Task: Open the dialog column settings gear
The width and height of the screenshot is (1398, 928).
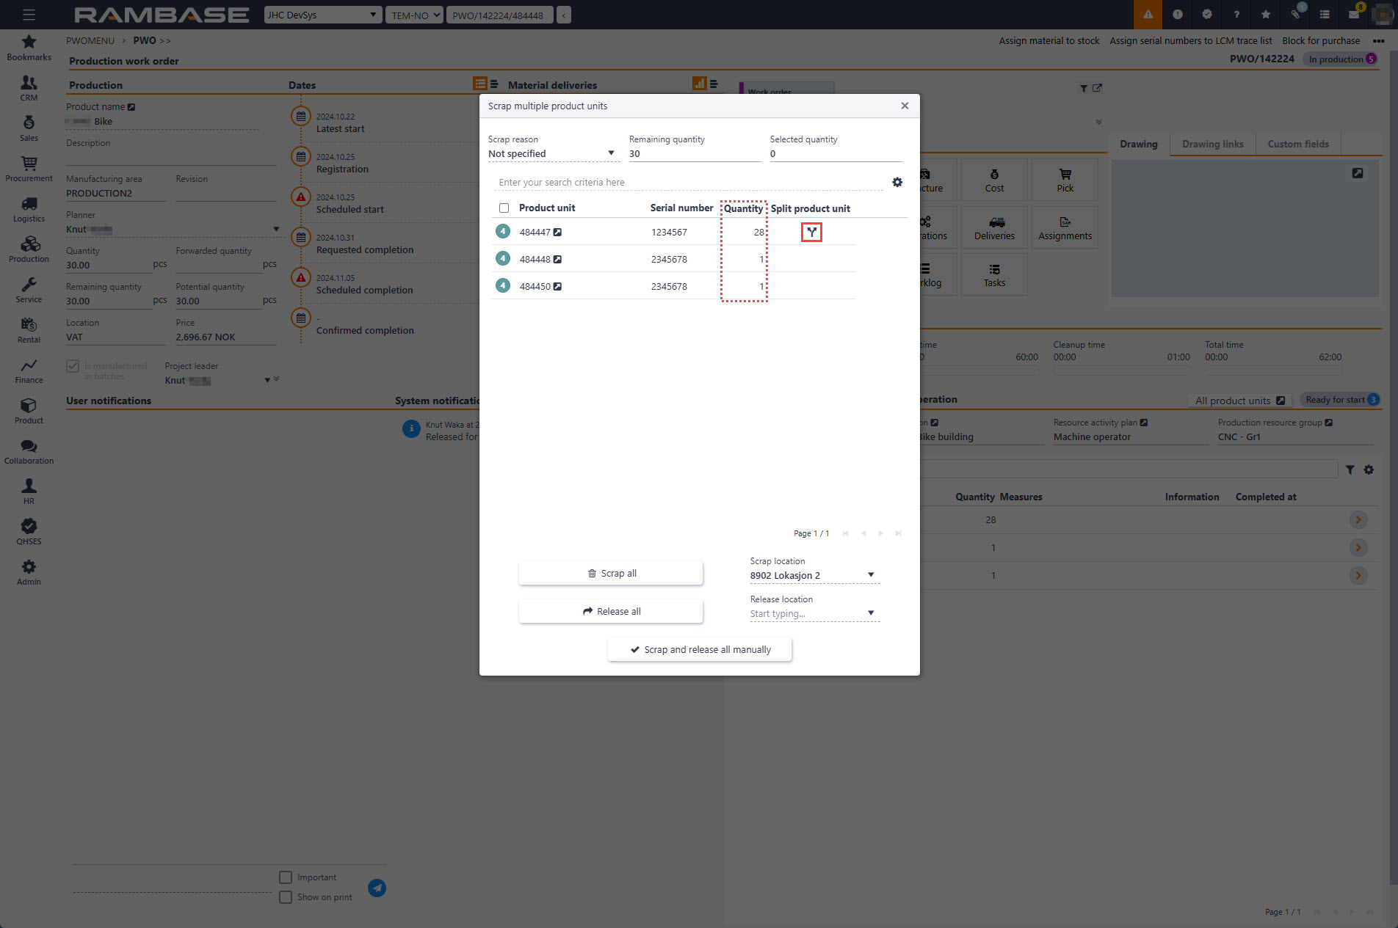Action: point(897,182)
